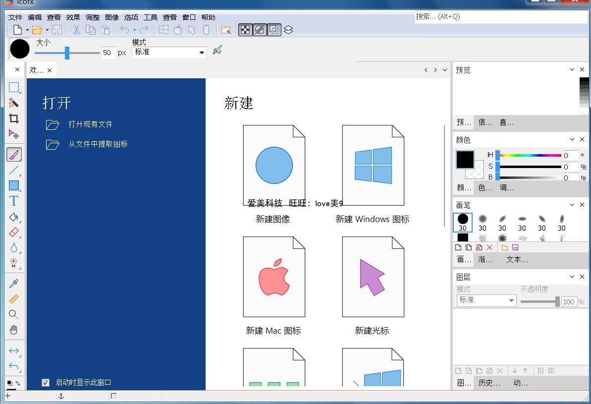Click the undo arrow toolbar icon
Screen dimensions: 591x404
click(124, 30)
